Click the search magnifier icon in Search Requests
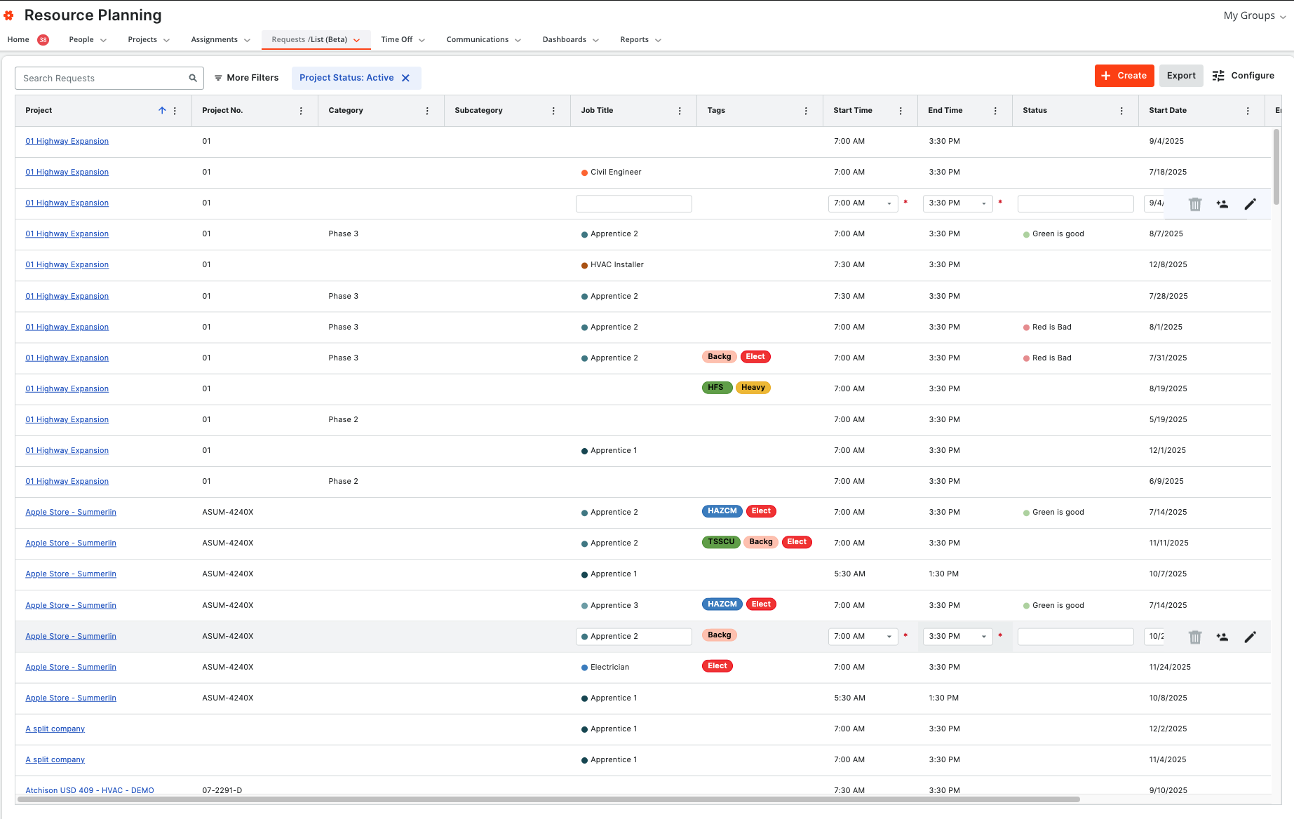1294x819 pixels. coord(193,78)
